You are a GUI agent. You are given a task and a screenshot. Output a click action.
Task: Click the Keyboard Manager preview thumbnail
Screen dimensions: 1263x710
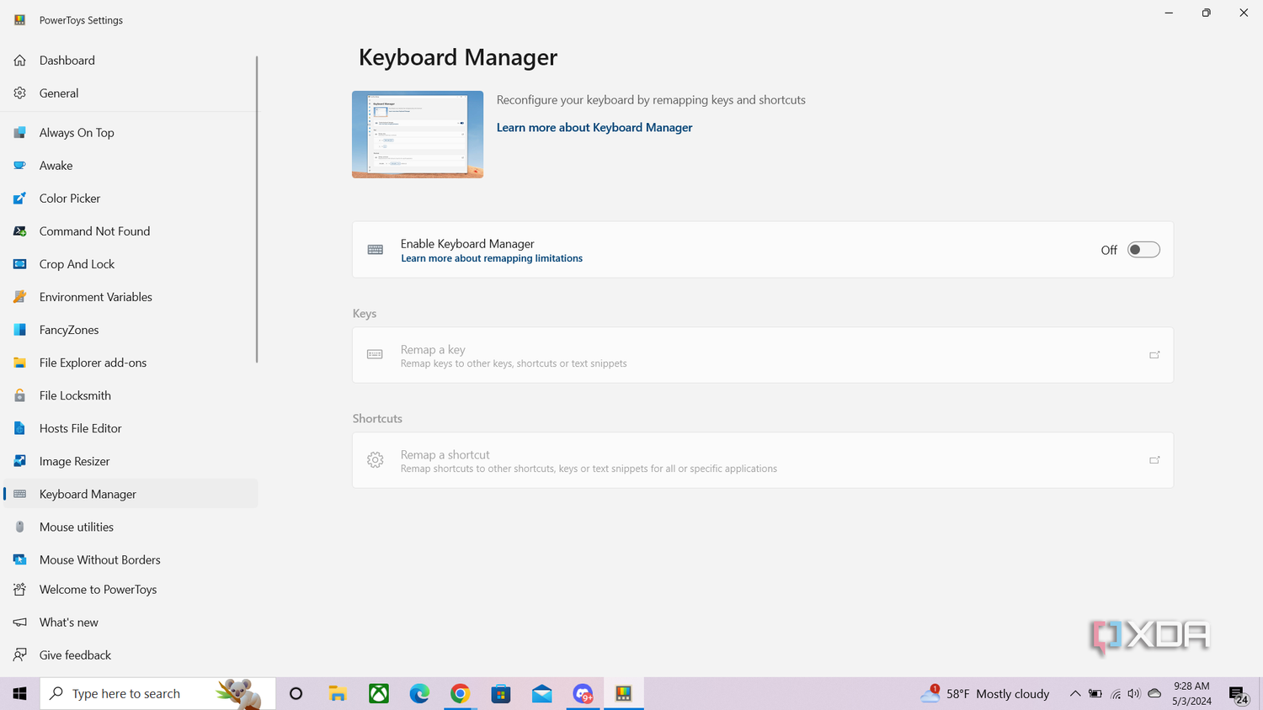coord(418,135)
